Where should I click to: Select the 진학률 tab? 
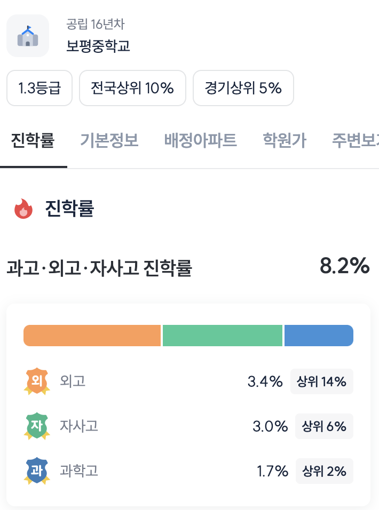(33, 141)
